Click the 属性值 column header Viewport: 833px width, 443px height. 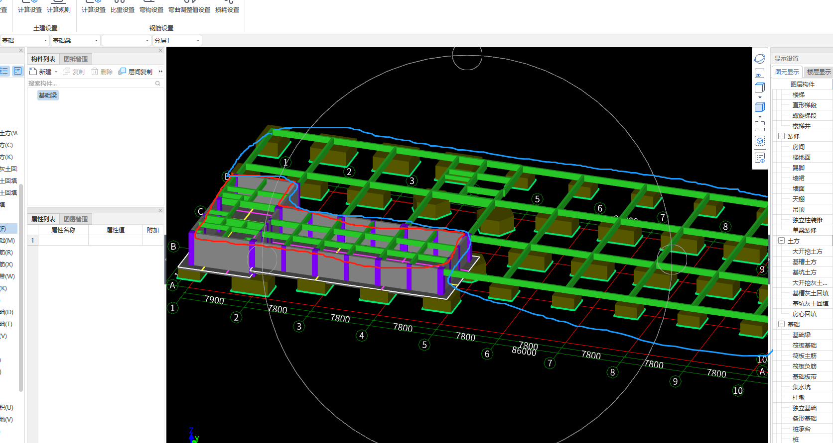tap(116, 230)
